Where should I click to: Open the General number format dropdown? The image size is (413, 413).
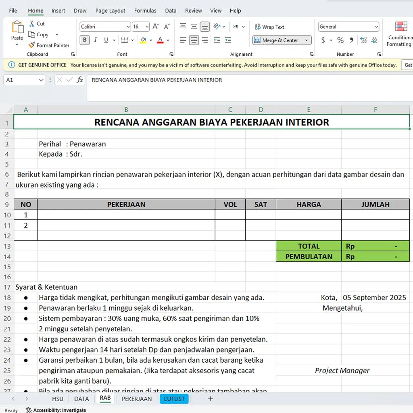pyautogui.click(x=376, y=27)
